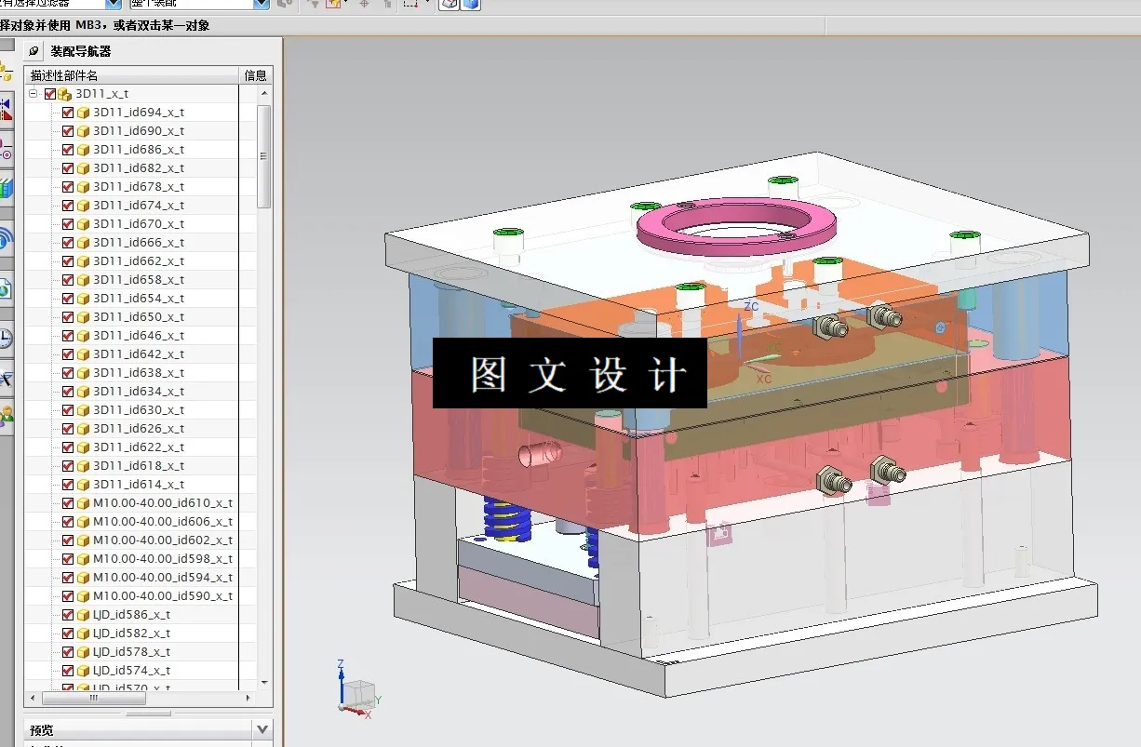
Task: Click the snap point cross icon on toolbar
Action: [366, 5]
